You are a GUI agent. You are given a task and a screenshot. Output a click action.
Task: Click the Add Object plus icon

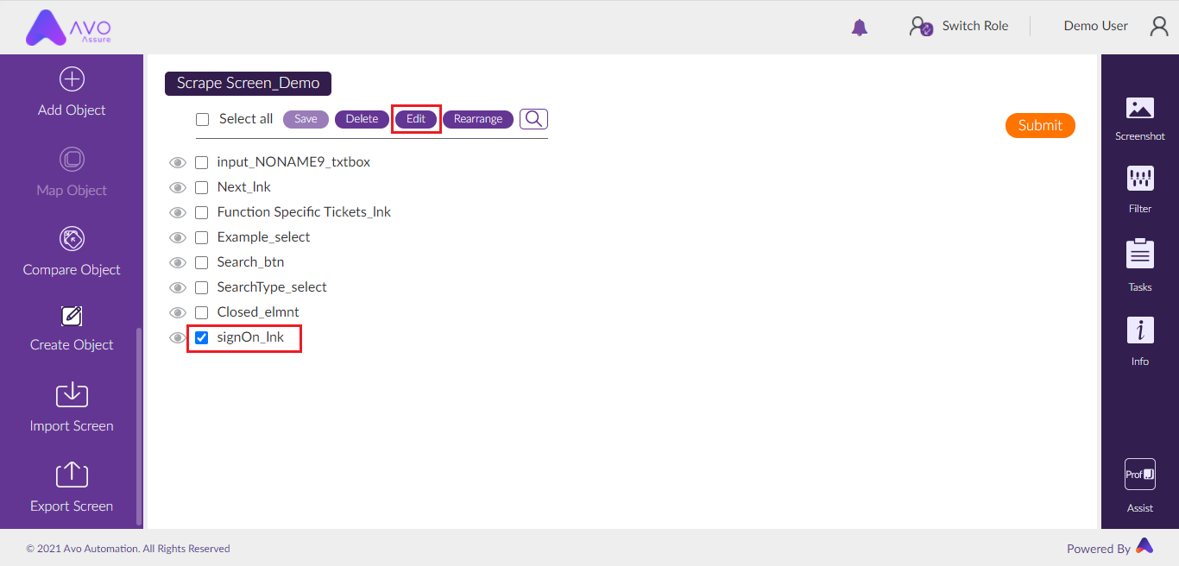coord(72,79)
